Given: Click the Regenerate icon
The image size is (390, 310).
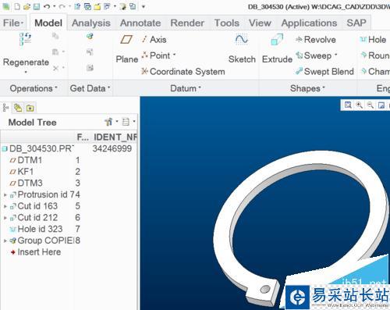Looking at the screenshot, I should click(25, 39).
